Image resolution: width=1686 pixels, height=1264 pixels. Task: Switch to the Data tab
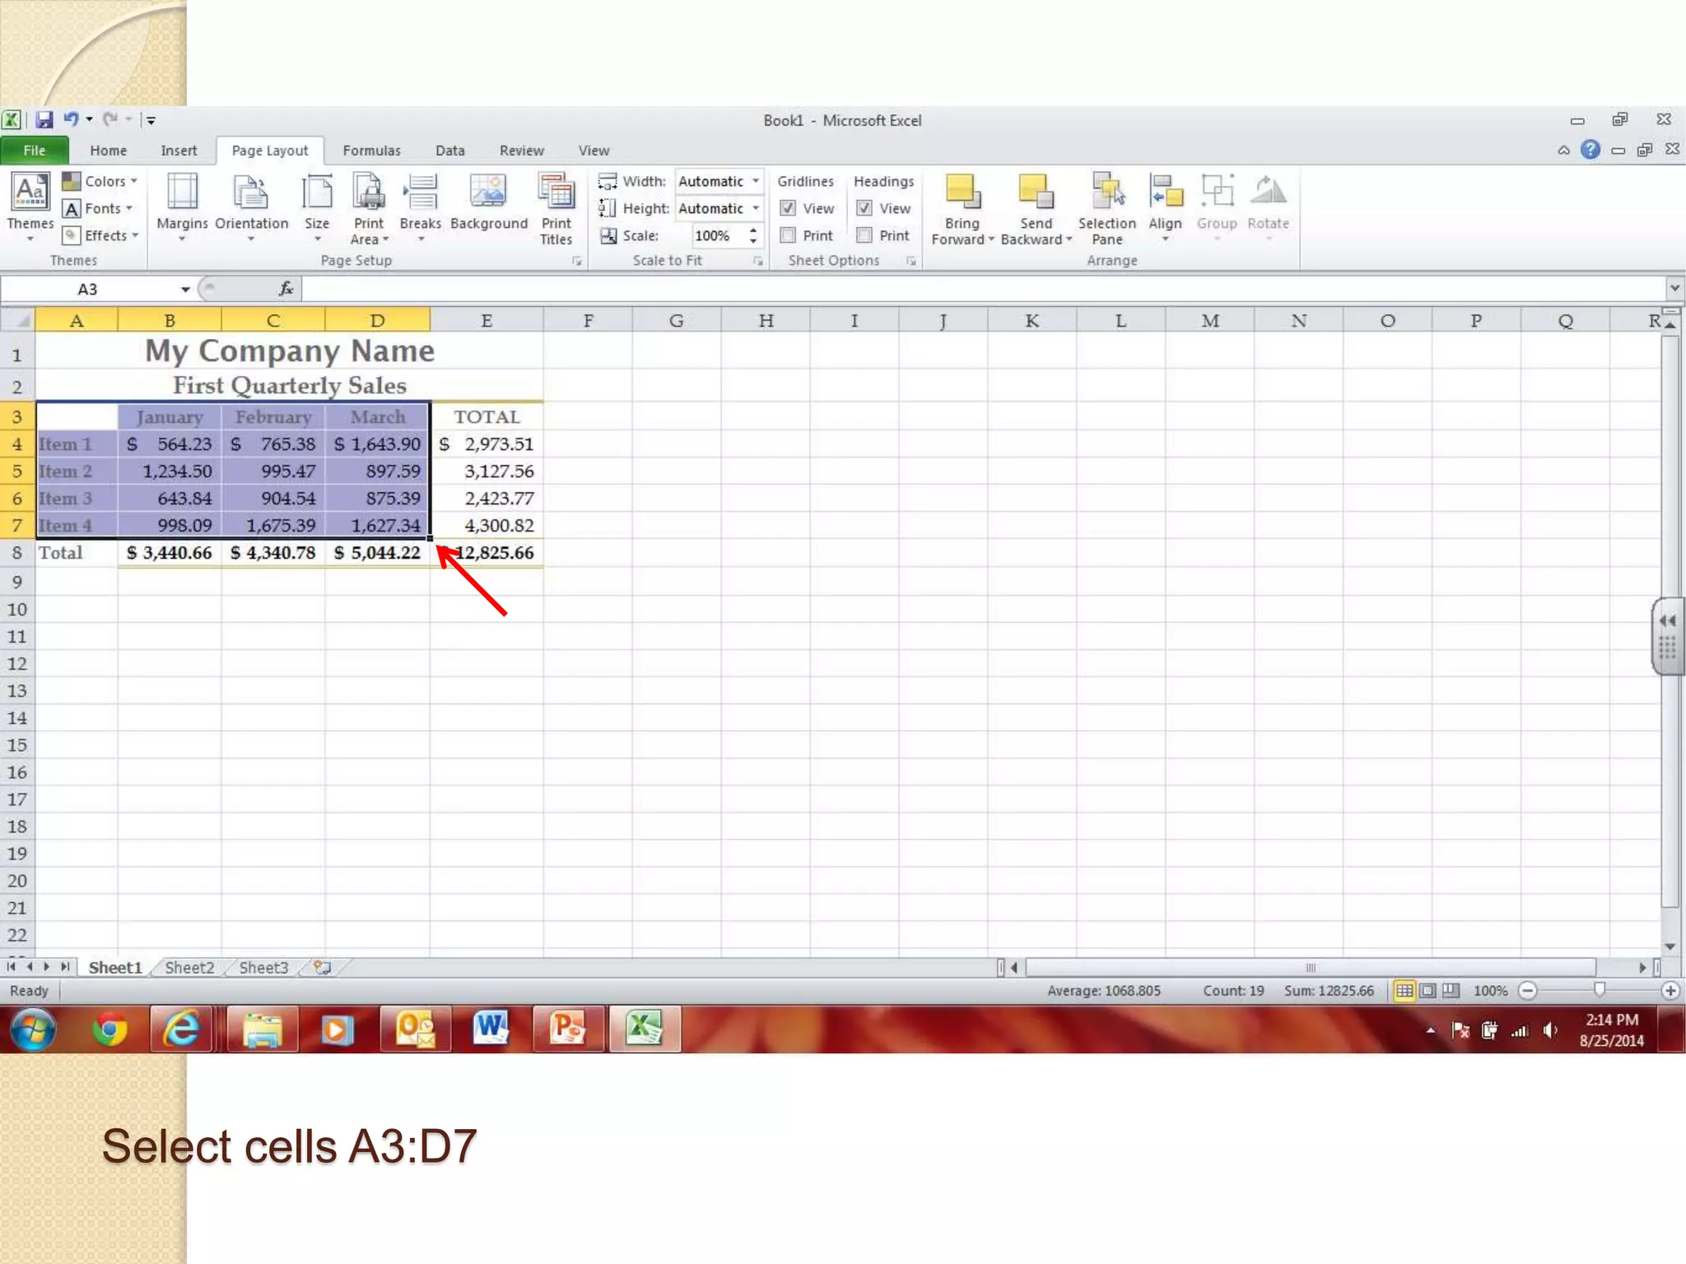449,151
